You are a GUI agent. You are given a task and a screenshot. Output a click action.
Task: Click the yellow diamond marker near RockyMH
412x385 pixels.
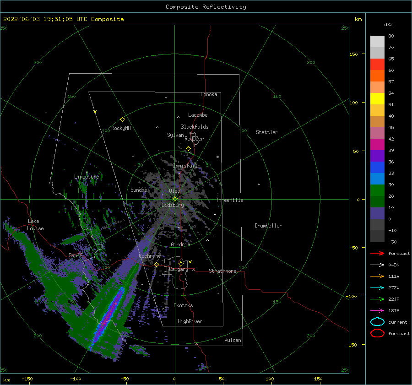[x=122, y=119]
